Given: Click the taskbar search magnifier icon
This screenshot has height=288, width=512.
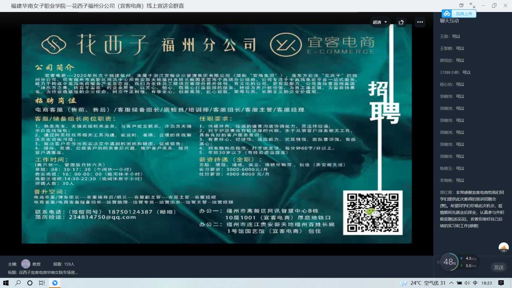Looking at the screenshot, I should pyautogui.click(x=18, y=283).
